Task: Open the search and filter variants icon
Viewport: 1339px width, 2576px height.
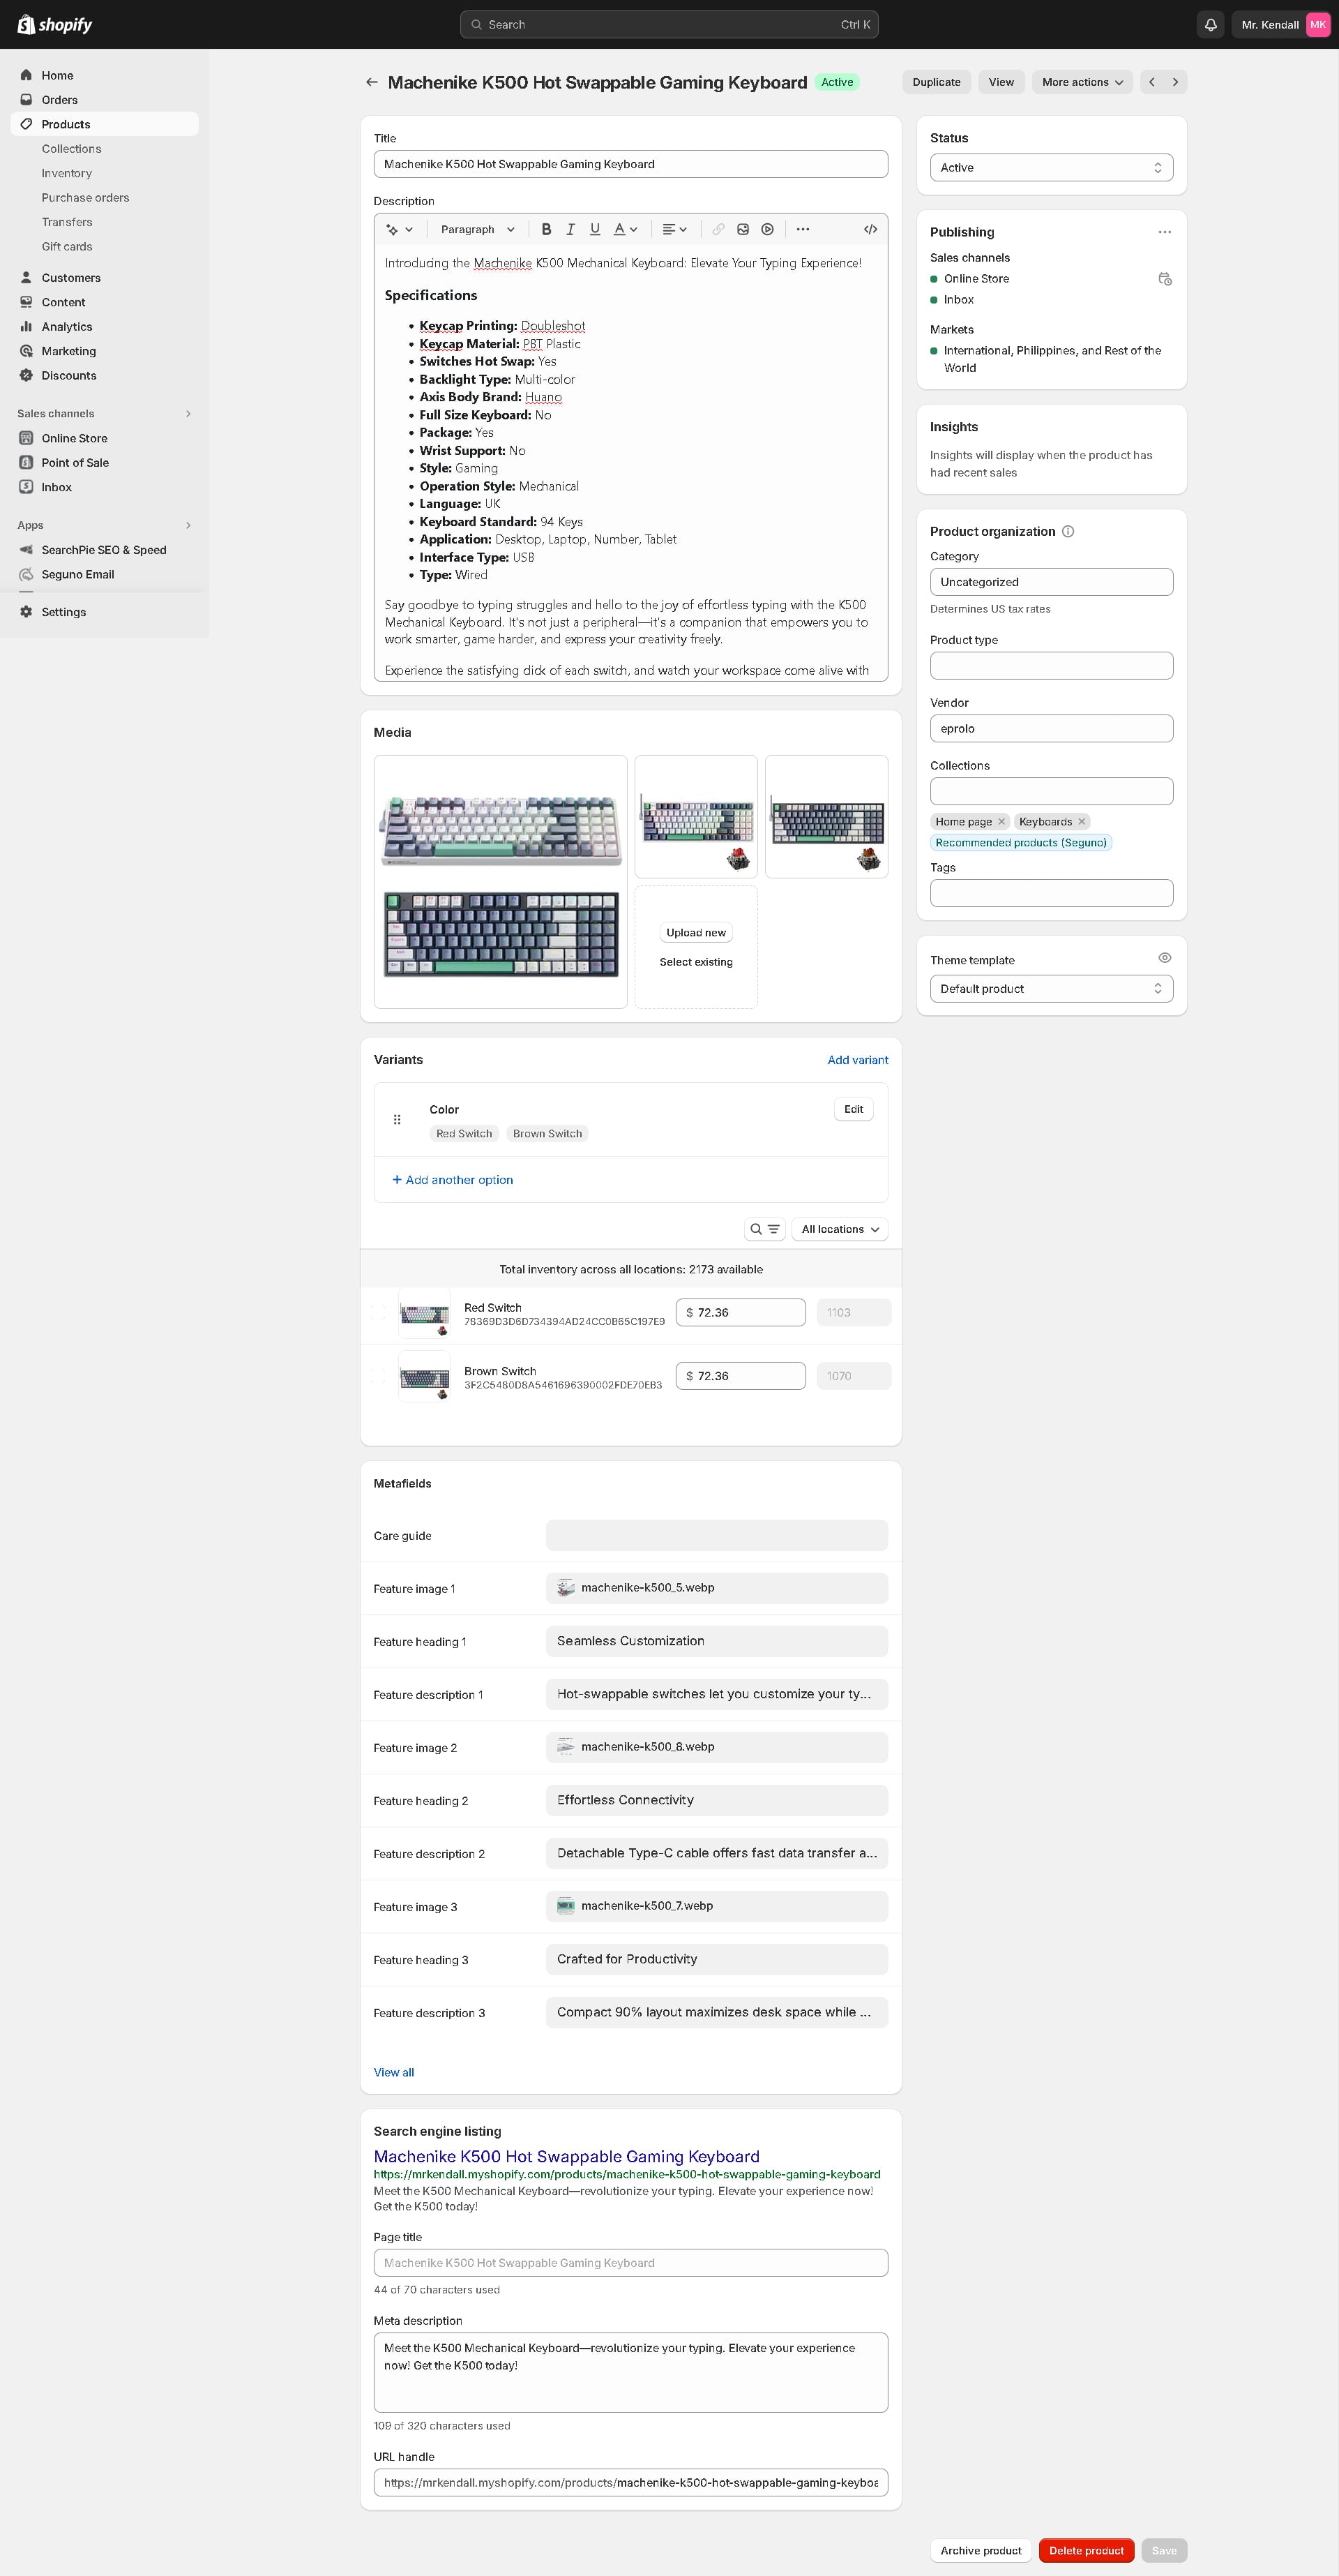Action: tap(764, 1229)
